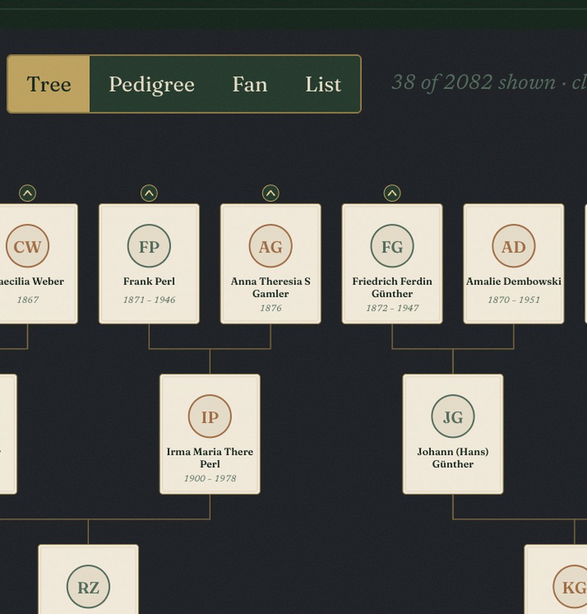Click Anna Gamler's 1876 date

tap(271, 308)
